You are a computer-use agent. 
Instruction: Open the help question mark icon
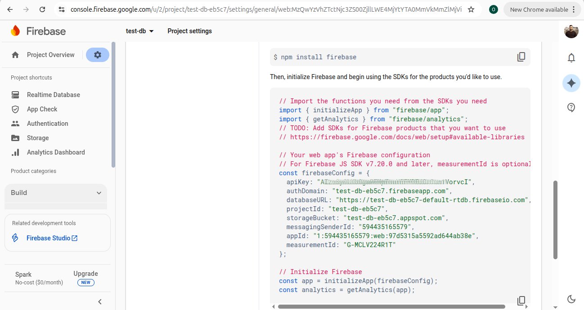pos(571,107)
